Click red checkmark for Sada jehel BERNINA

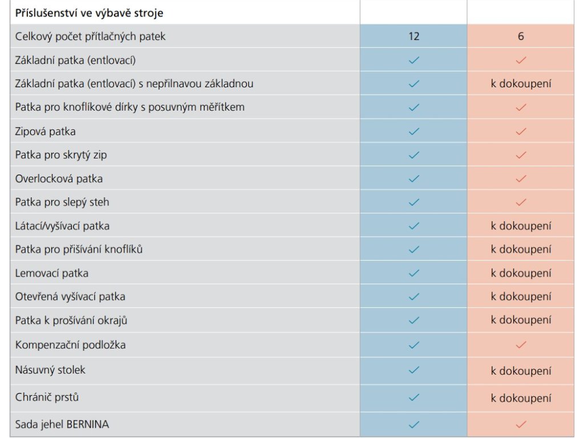click(x=521, y=424)
